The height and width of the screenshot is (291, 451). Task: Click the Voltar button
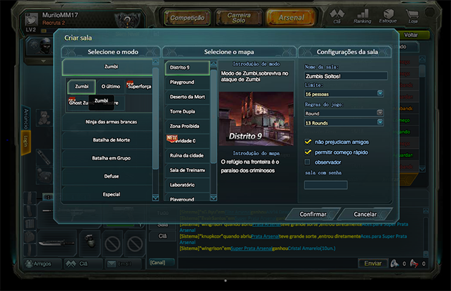(x=411, y=35)
